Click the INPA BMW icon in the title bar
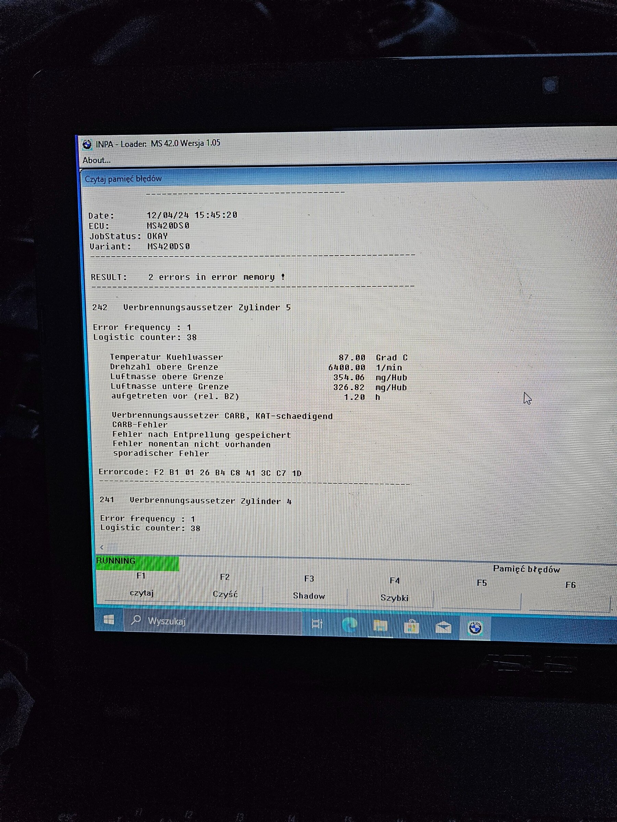This screenshot has height=822, width=617. point(87,144)
